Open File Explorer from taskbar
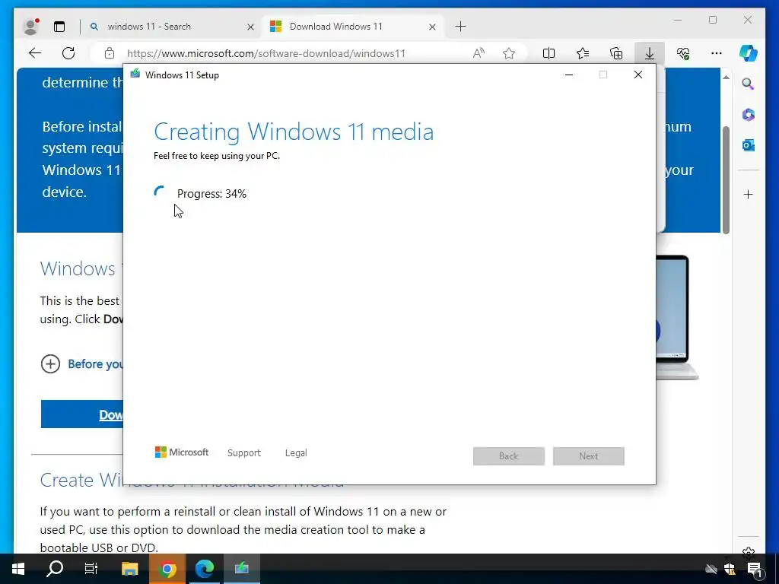 (129, 569)
